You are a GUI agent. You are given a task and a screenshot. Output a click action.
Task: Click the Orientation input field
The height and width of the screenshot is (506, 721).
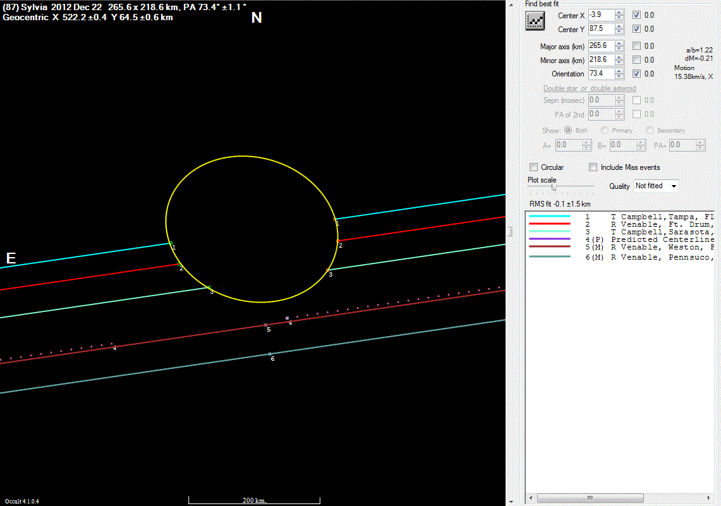[602, 73]
